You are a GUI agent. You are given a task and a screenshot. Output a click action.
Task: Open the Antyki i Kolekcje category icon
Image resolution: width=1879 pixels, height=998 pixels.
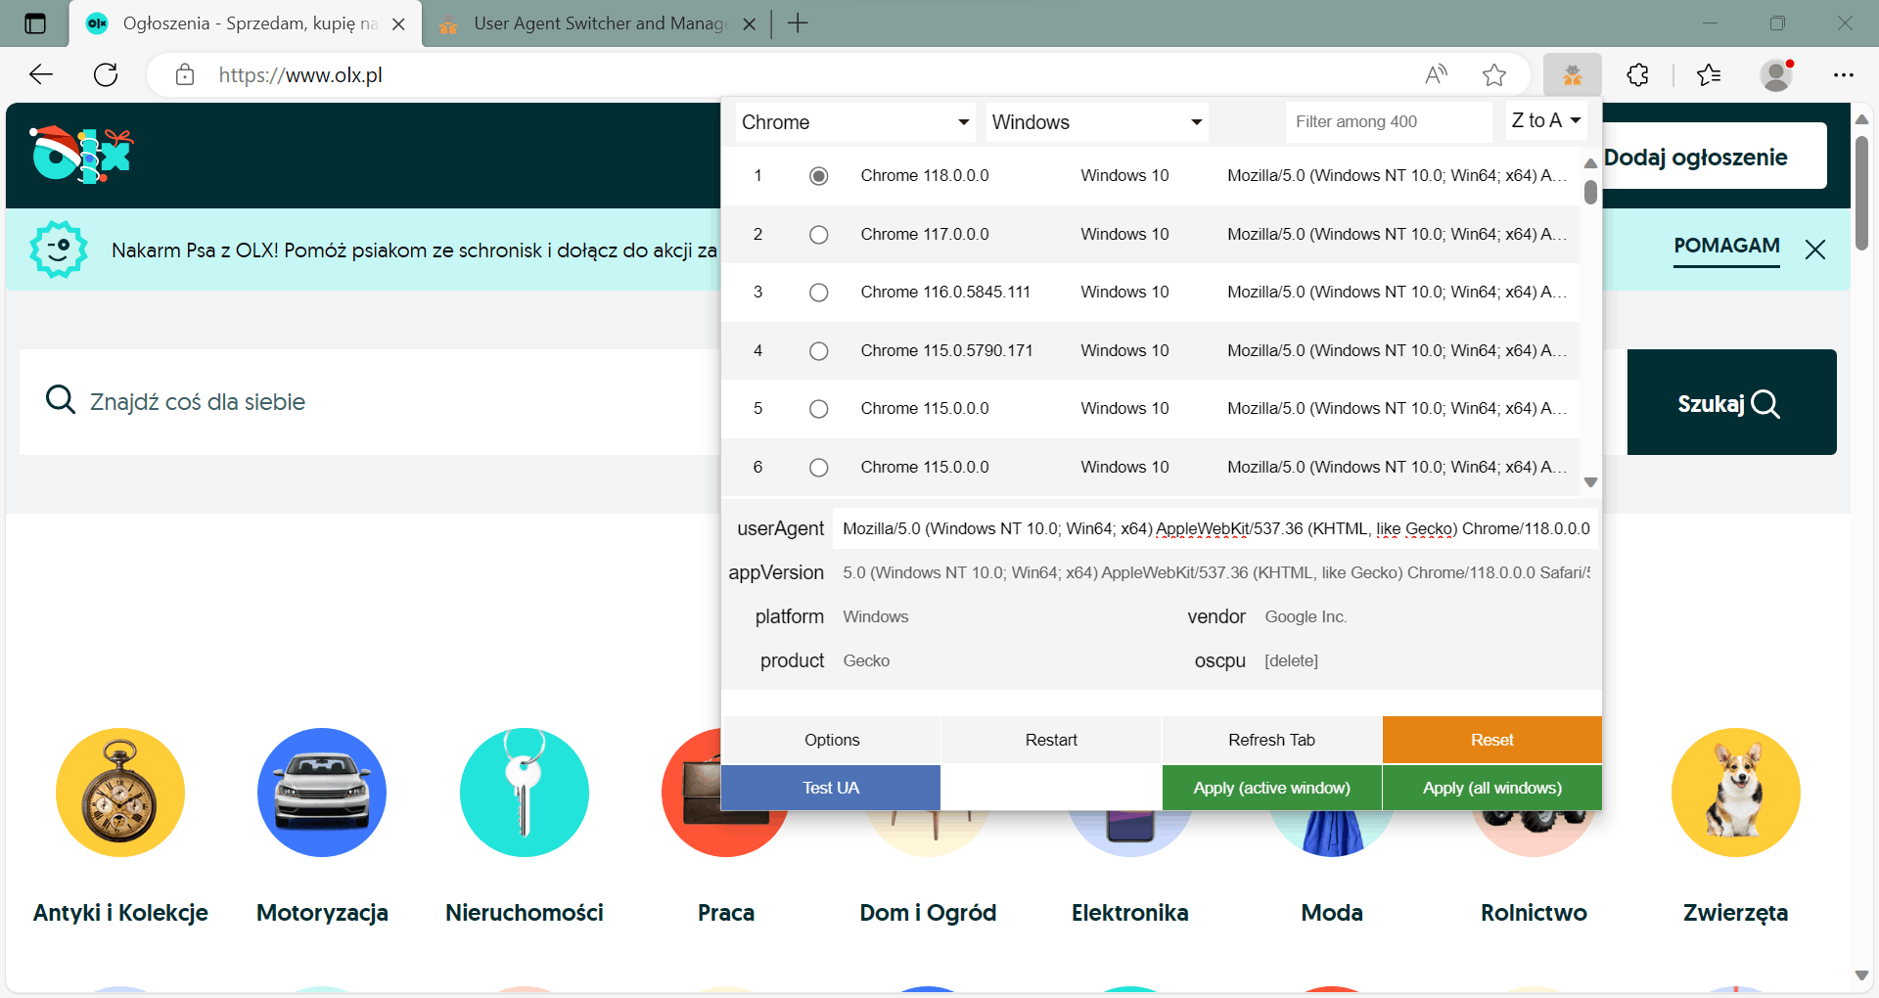tap(120, 793)
